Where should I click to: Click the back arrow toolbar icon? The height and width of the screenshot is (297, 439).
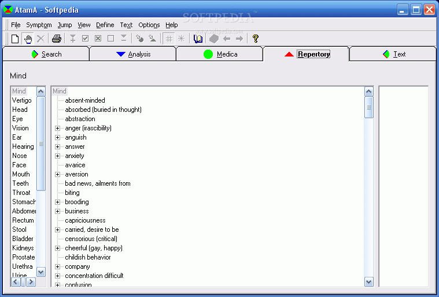click(x=227, y=39)
